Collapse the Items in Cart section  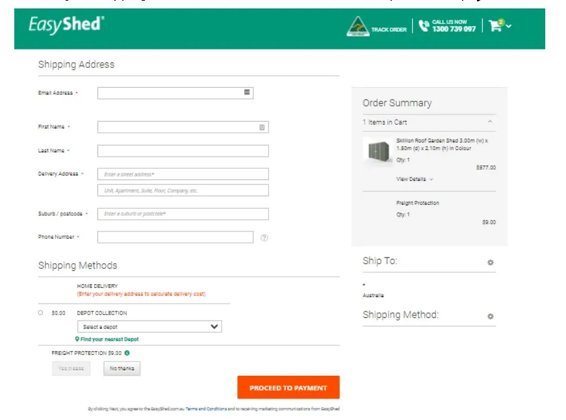[x=490, y=122]
